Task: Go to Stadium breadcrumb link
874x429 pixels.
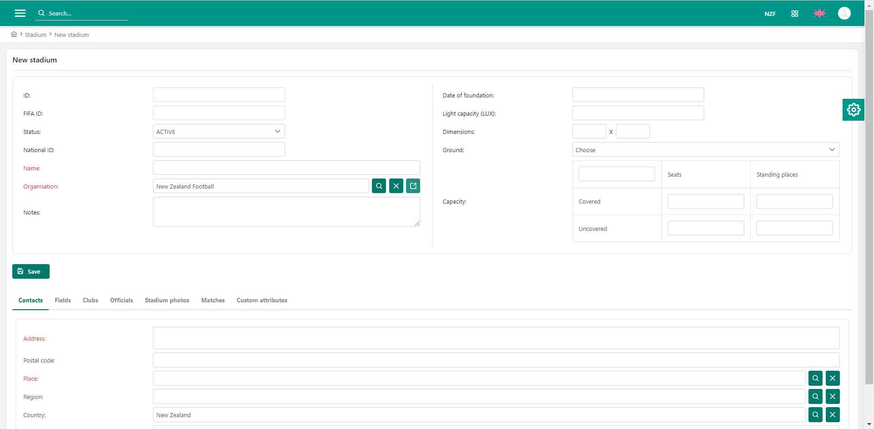Action: (x=36, y=35)
